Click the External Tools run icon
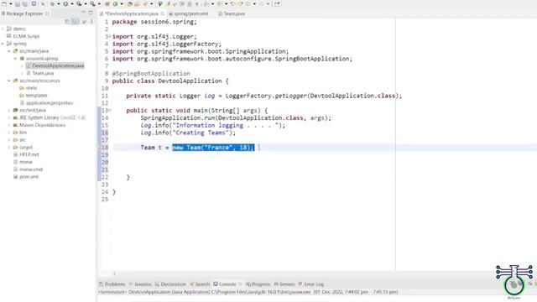The width and height of the screenshot is (537, 302). (x=92, y=3)
